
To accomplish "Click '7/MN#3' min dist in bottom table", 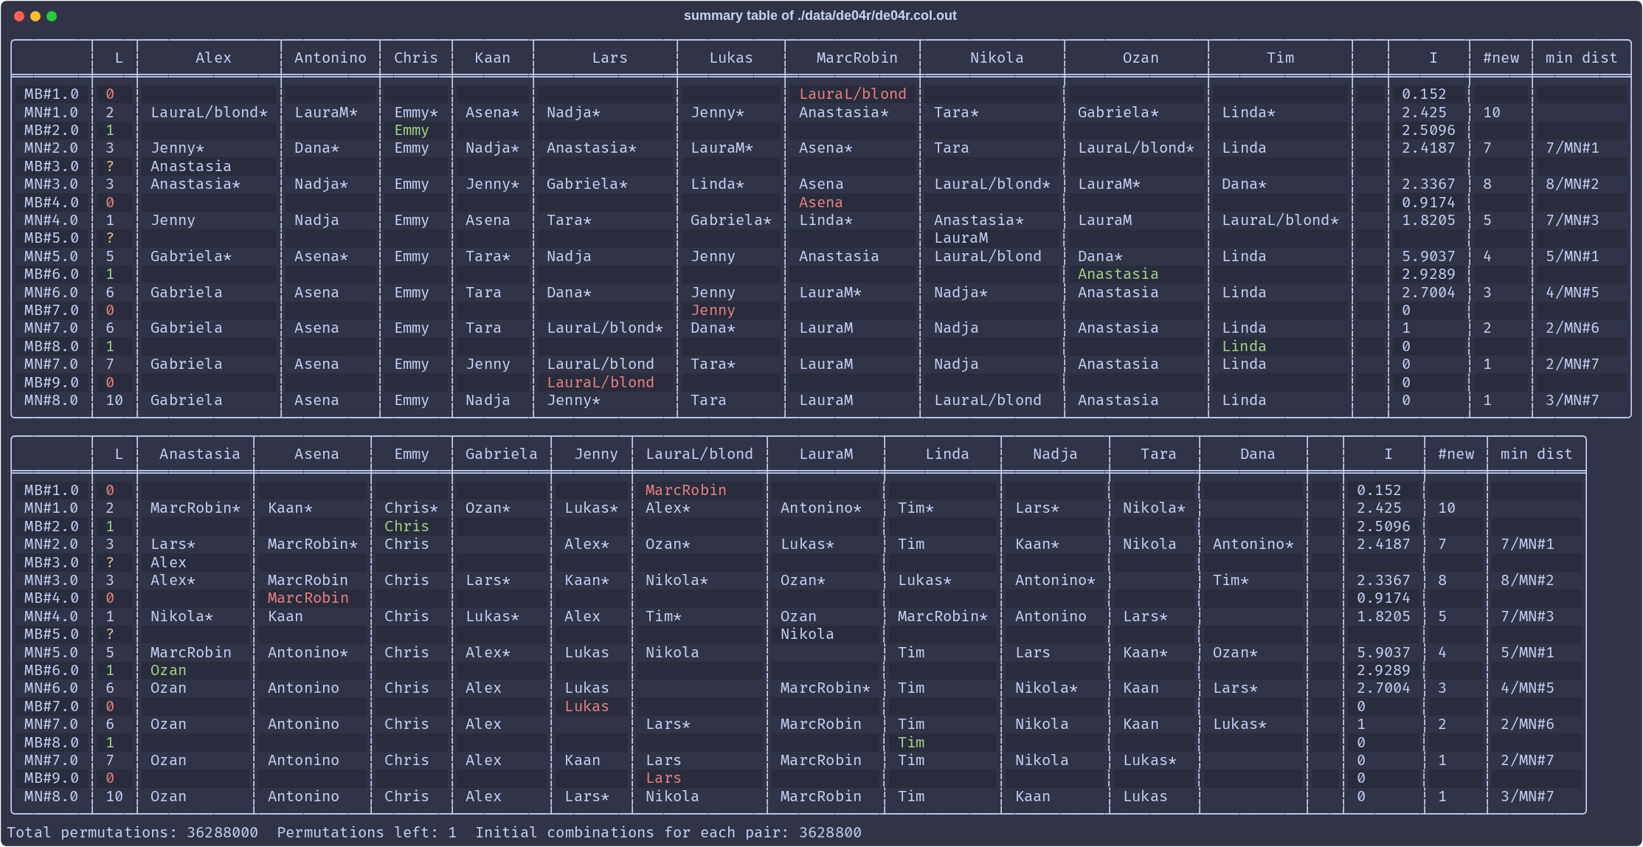I will click(x=1527, y=616).
